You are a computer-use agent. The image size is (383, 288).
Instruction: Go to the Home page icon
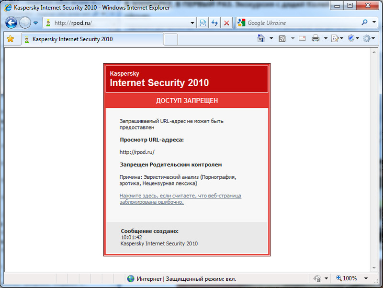pos(261,38)
